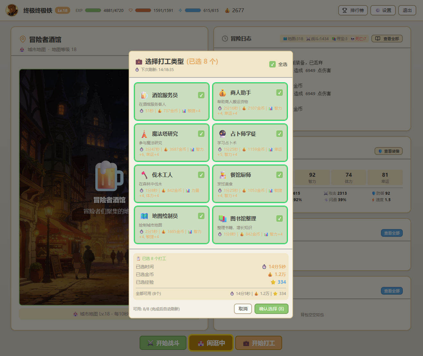Click the tower icon for 魔法塔研究

pyautogui.click(x=144, y=134)
